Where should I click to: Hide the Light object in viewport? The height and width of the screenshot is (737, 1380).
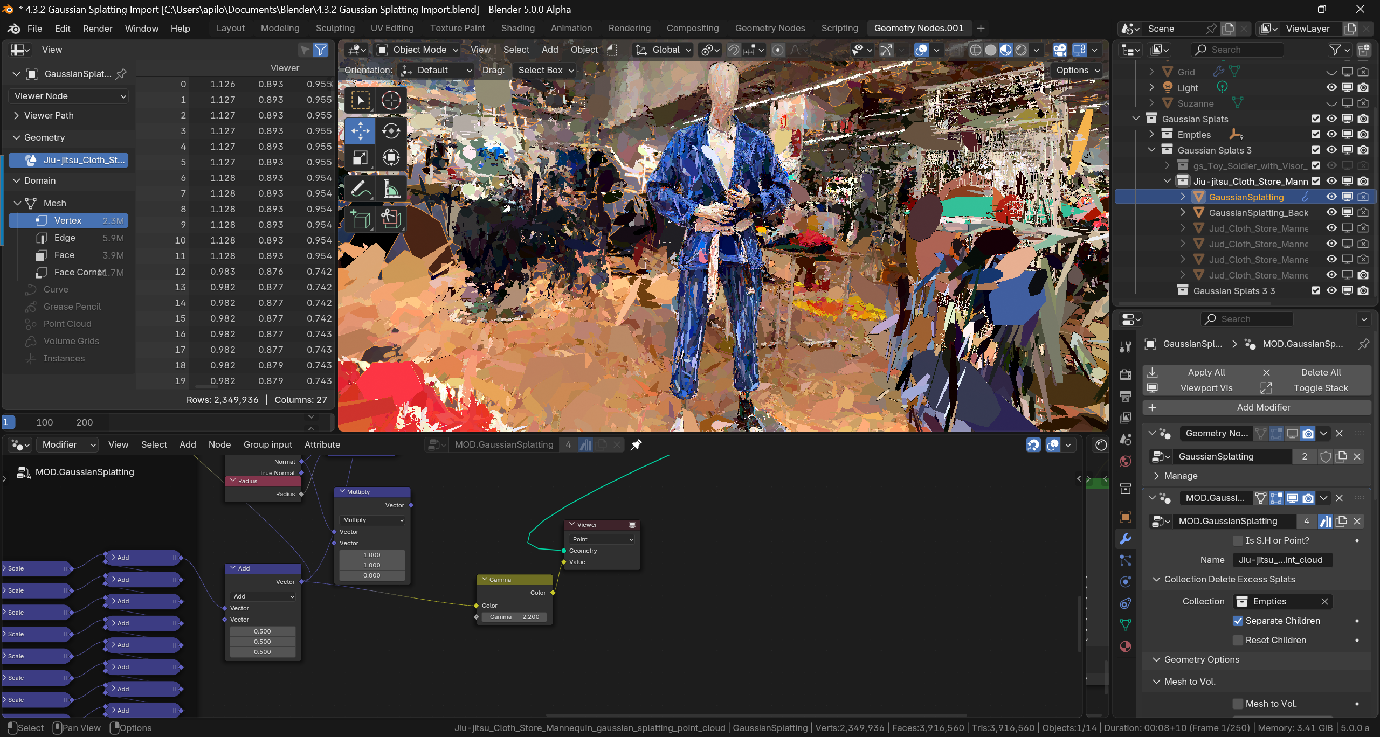[1331, 87]
